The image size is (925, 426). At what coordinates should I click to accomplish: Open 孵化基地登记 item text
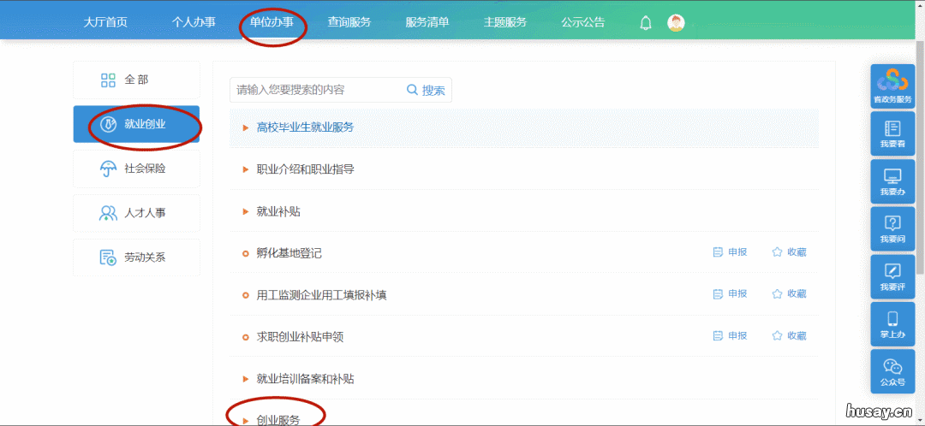click(289, 253)
